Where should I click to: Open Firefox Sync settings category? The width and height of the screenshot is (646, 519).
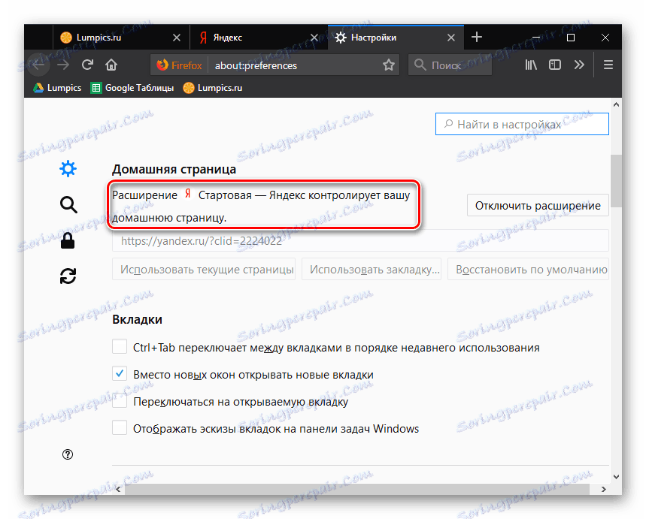68,276
